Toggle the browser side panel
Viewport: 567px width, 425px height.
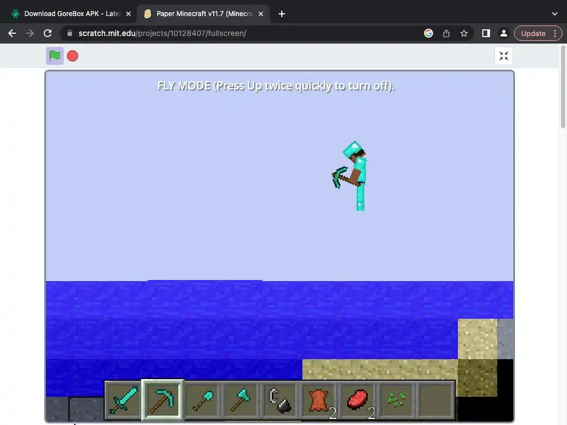[486, 33]
